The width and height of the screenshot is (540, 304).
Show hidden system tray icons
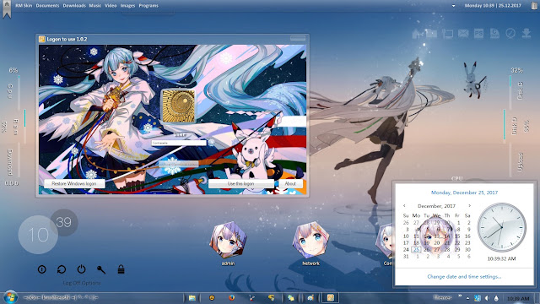click(x=467, y=298)
